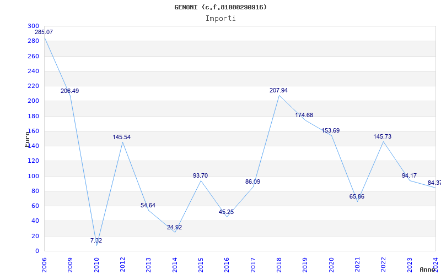Click the Euro y-axis title
Screen dimensions: 441x275
click(x=27, y=139)
